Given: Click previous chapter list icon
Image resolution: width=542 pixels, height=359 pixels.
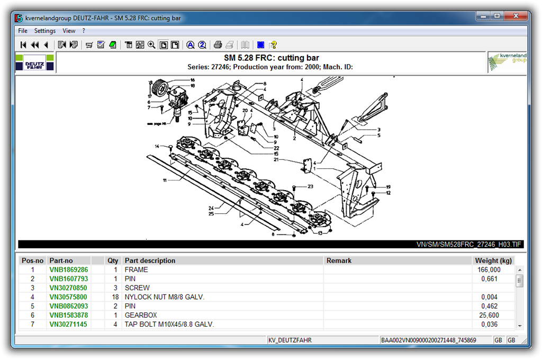Looking at the screenshot, I should tap(62, 44).
